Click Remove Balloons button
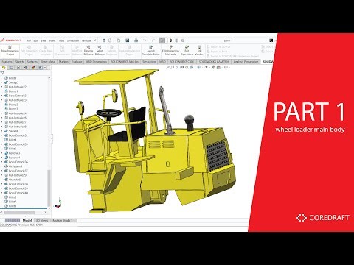This screenshot has height=265, width=354. point(88,50)
